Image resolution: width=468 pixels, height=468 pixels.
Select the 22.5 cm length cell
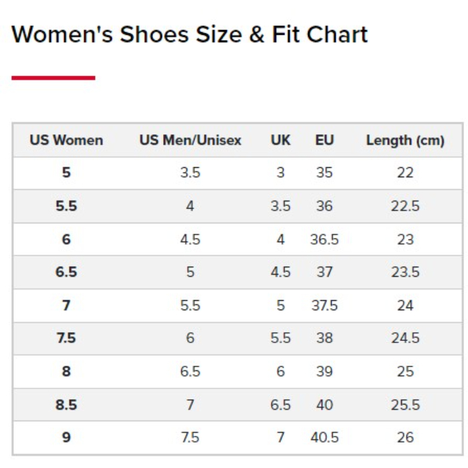pyautogui.click(x=405, y=206)
